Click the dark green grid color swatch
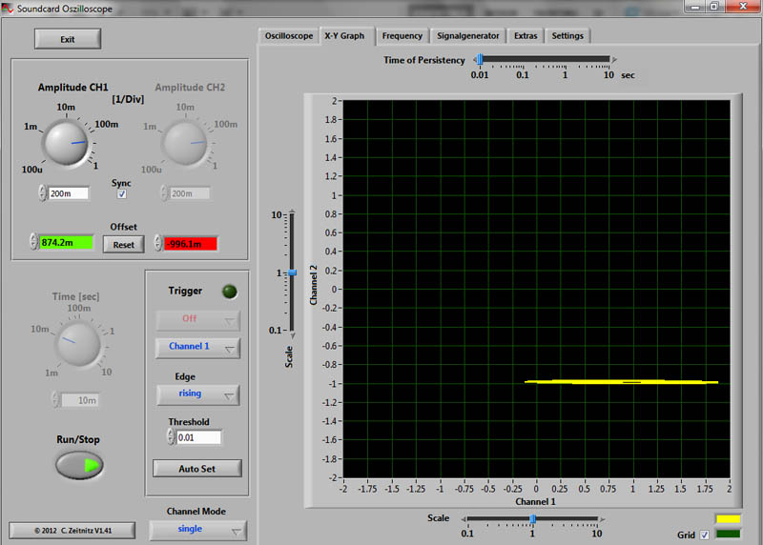 pyautogui.click(x=729, y=535)
